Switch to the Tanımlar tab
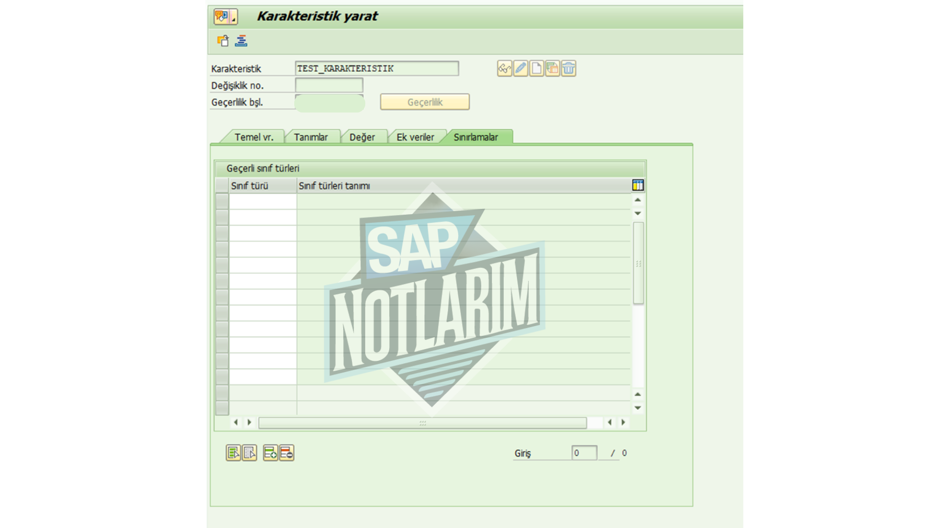 coord(310,137)
